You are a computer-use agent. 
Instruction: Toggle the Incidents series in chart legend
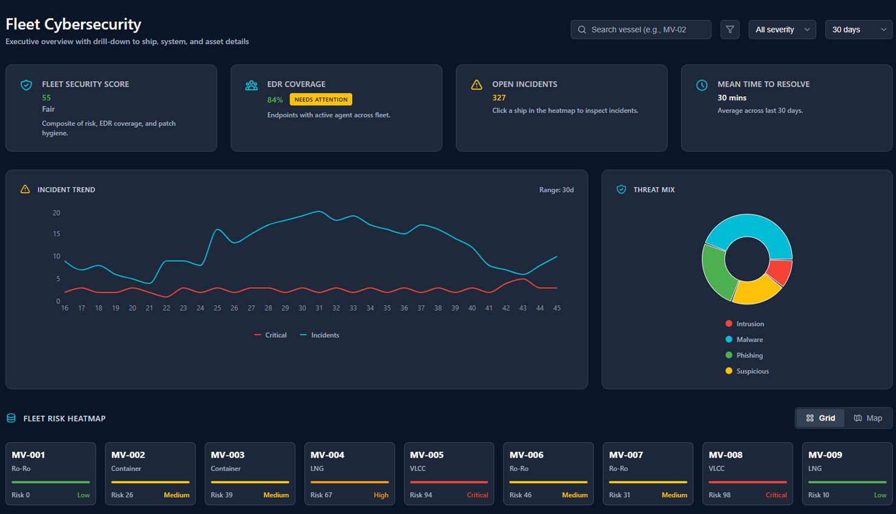pyautogui.click(x=320, y=335)
